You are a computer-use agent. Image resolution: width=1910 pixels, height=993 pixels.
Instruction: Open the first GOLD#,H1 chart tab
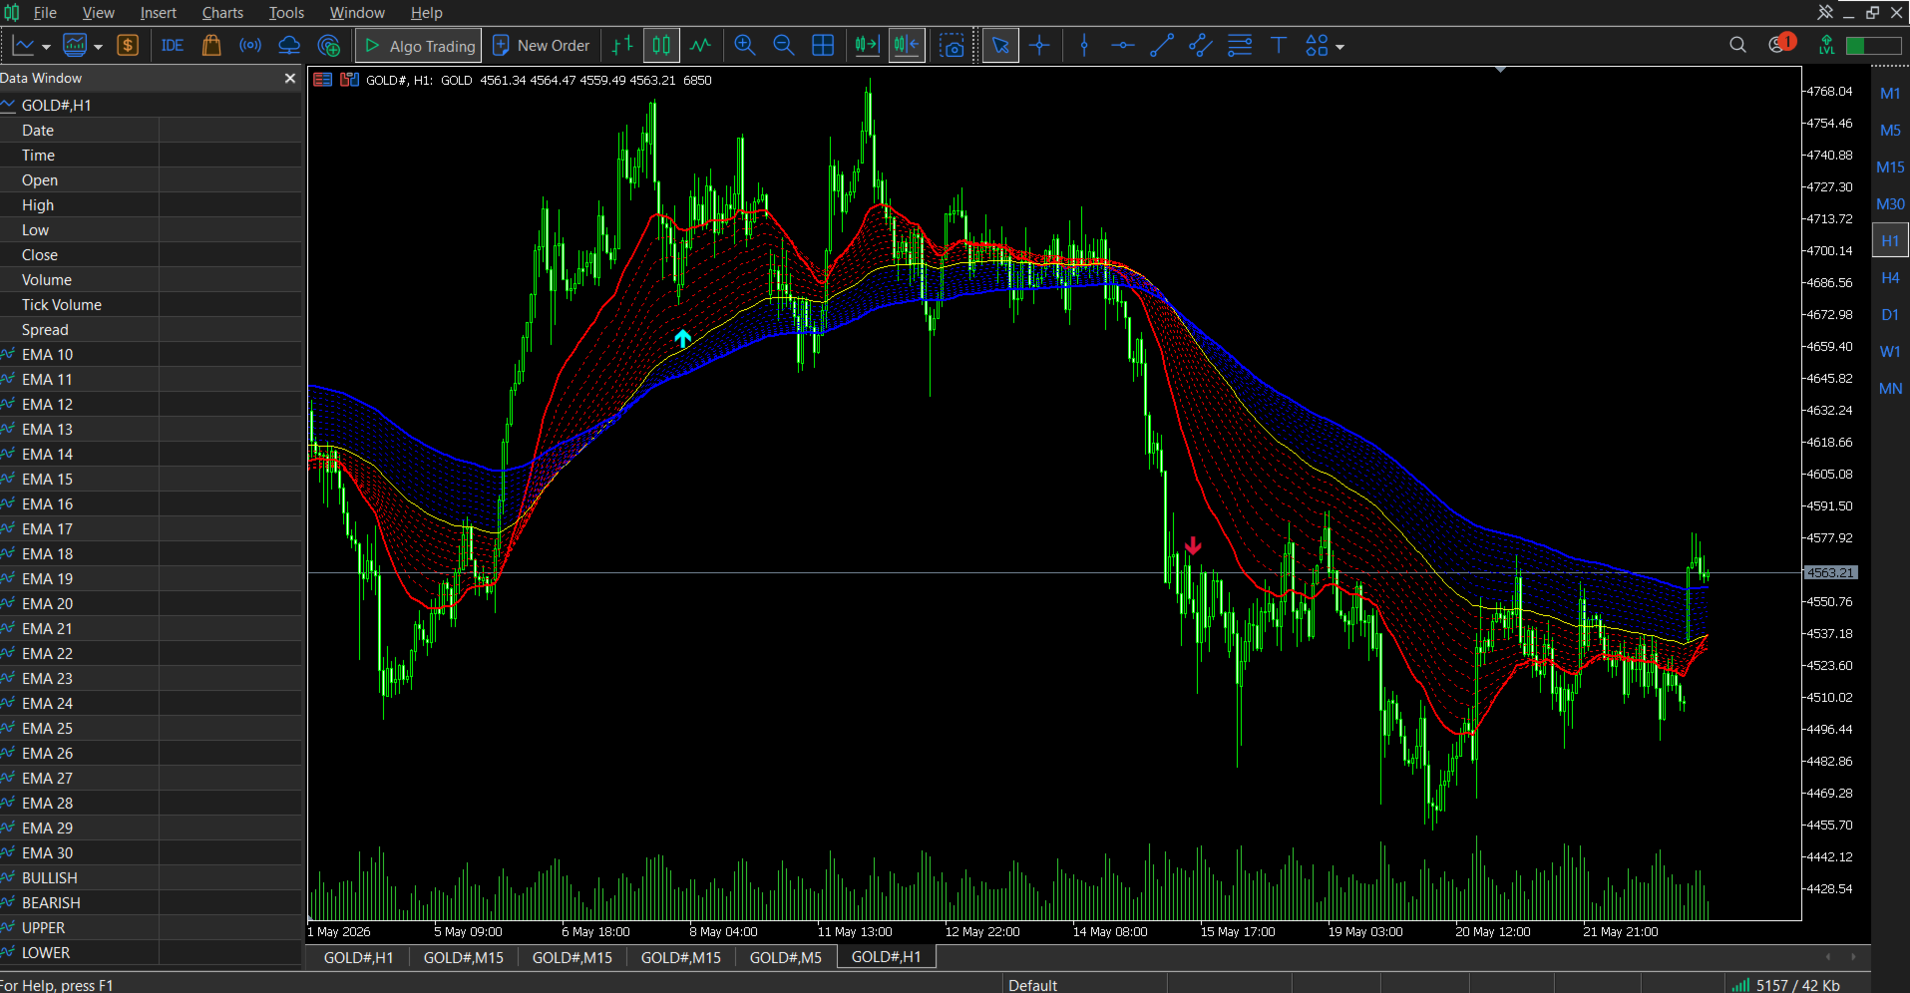pyautogui.click(x=358, y=957)
